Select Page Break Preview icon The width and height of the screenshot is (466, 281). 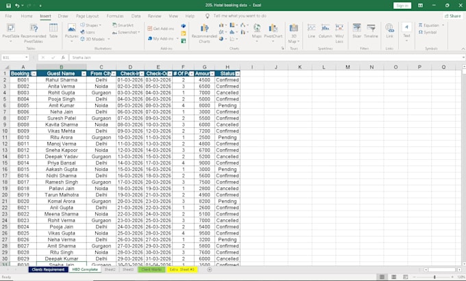(x=406, y=276)
